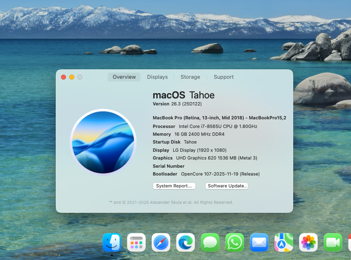Click the Software Update.. button
This screenshot has width=351, height=260.
(x=227, y=186)
